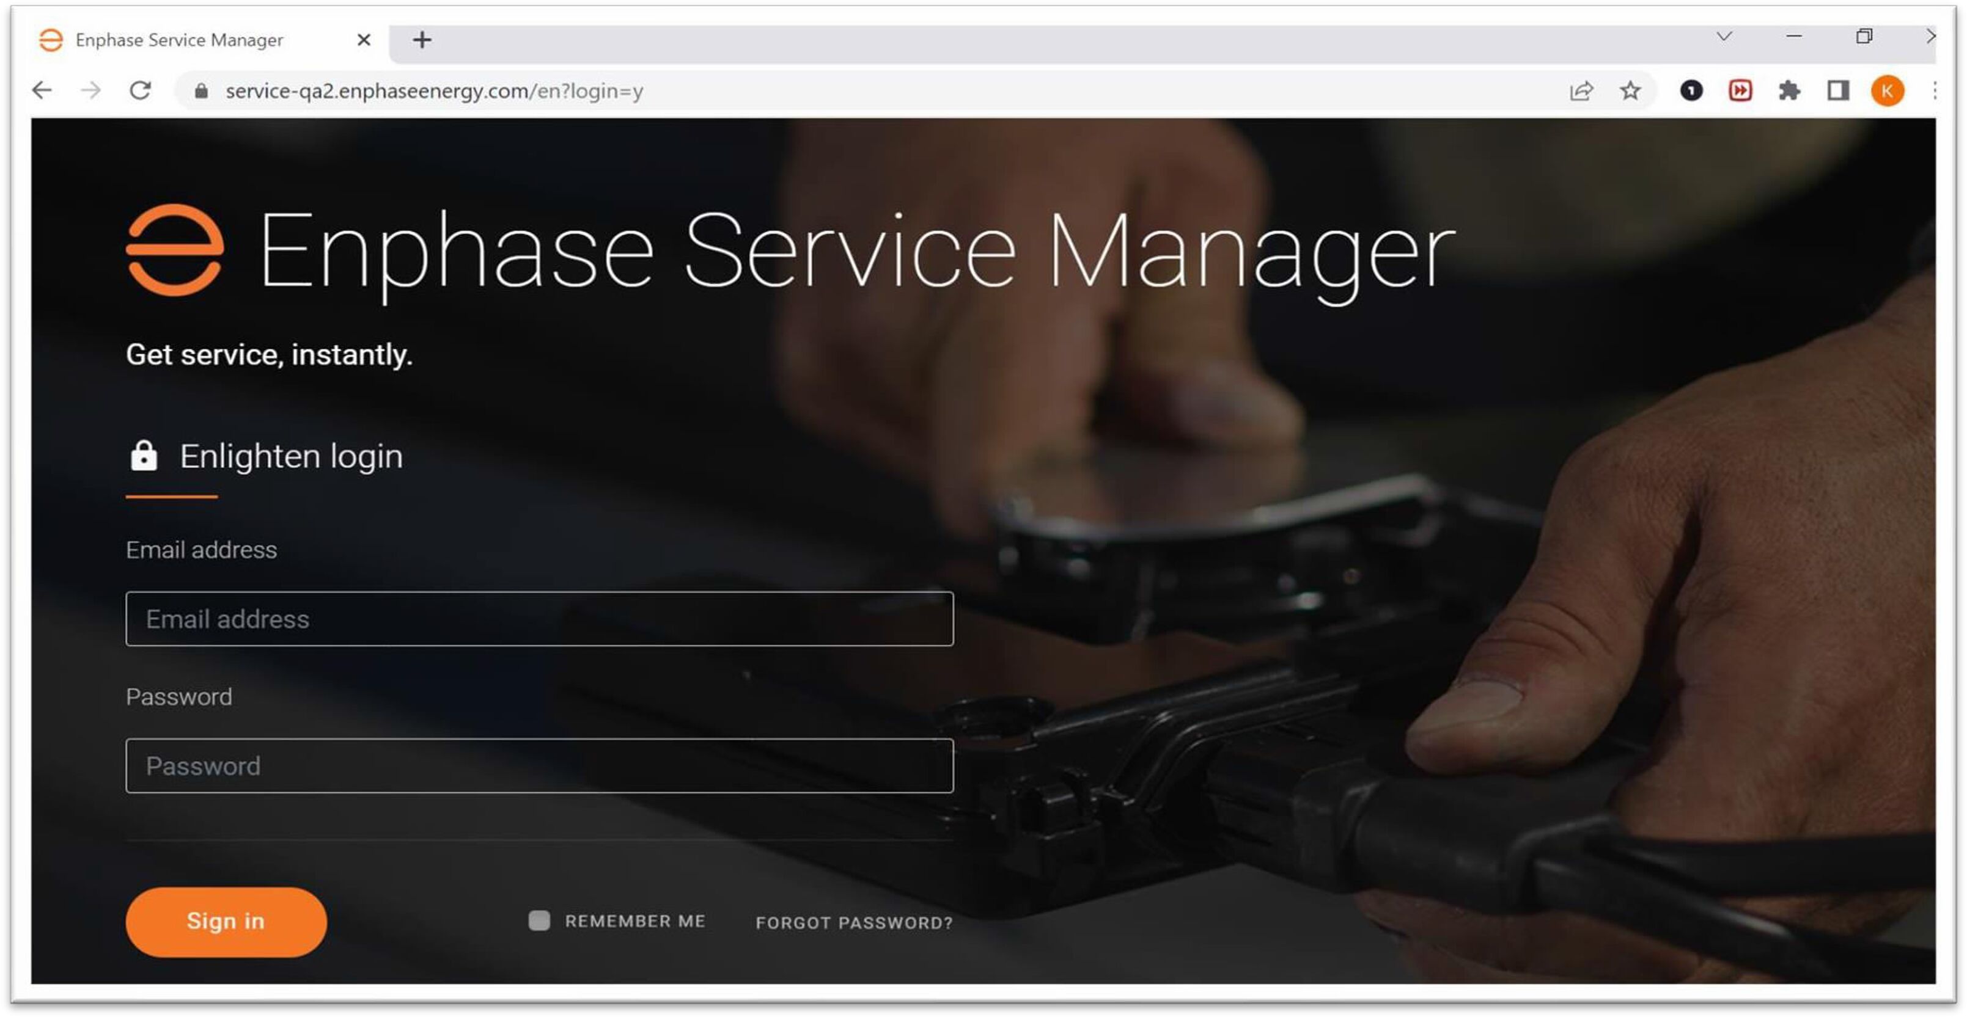The height and width of the screenshot is (1017, 1967).
Task: Focus the Email address input field
Action: click(x=539, y=619)
